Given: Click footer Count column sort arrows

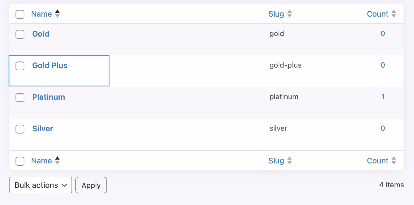Looking at the screenshot, I should [394, 161].
